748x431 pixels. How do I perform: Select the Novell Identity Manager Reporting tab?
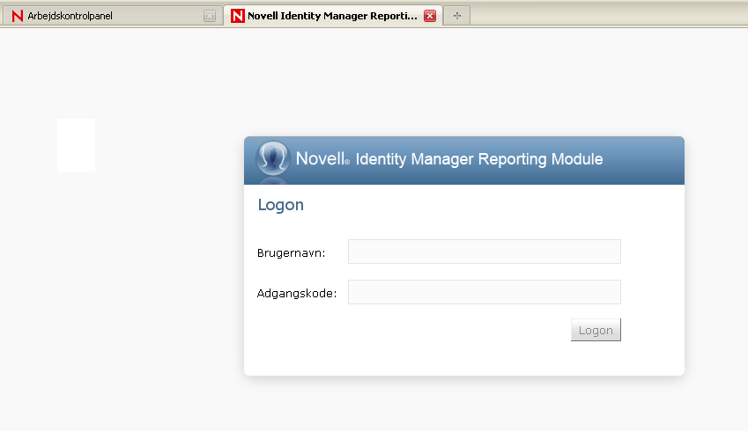tap(332, 16)
